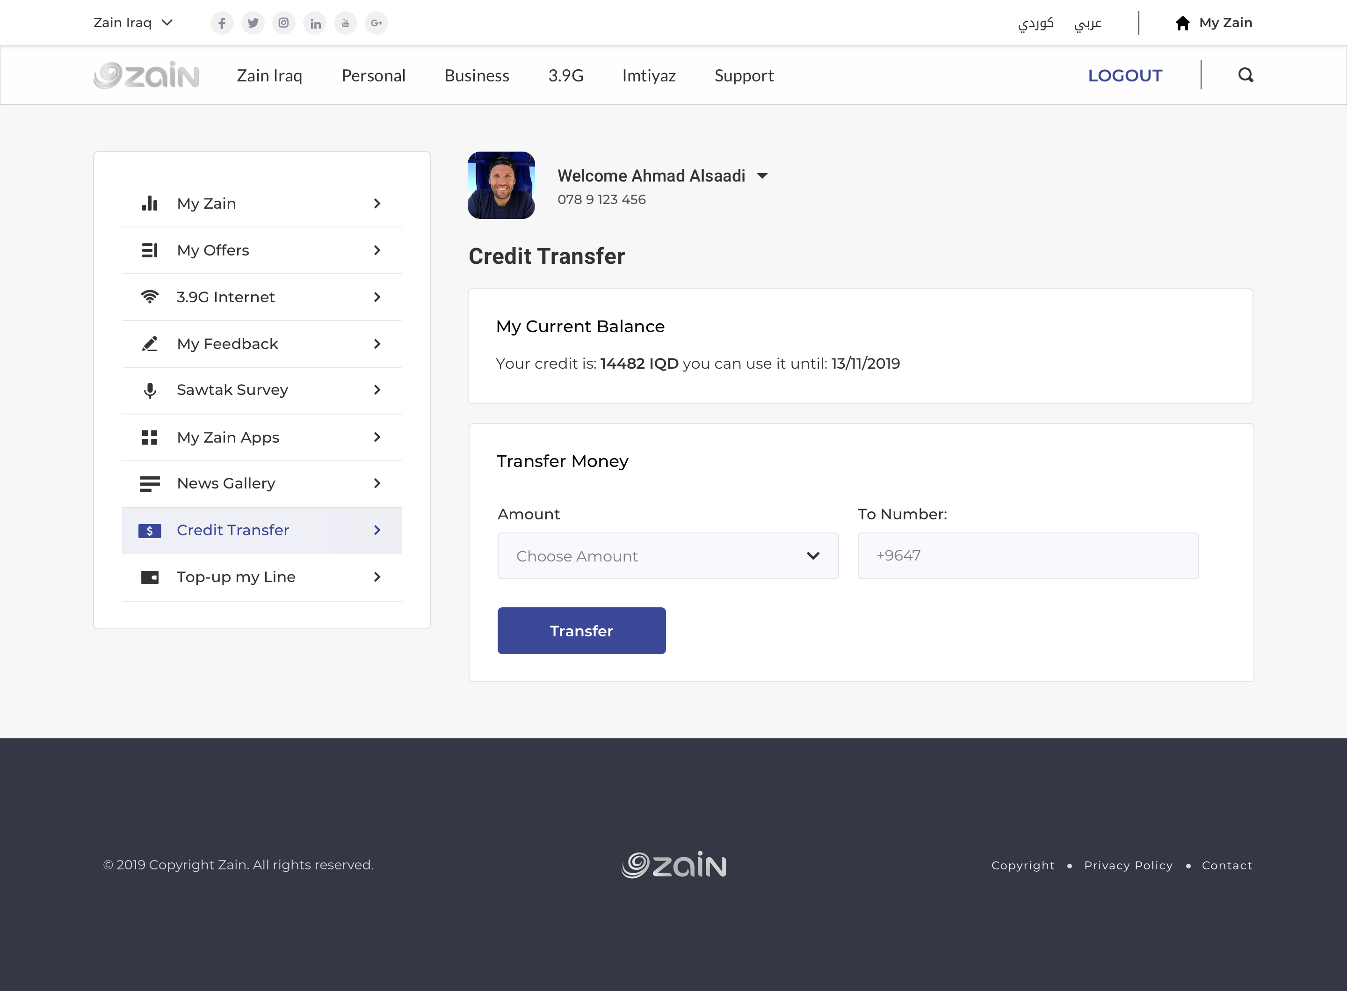This screenshot has width=1347, height=991.
Task: Click the wallet icon for Top-up my Line
Action: [x=150, y=577]
